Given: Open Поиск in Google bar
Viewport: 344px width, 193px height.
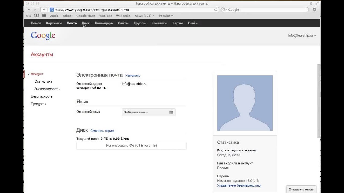Looking at the screenshot, I should (x=36, y=23).
